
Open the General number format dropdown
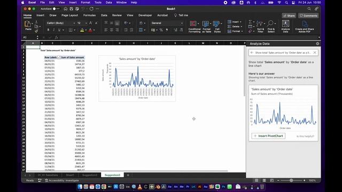pyautogui.click(x=182, y=23)
